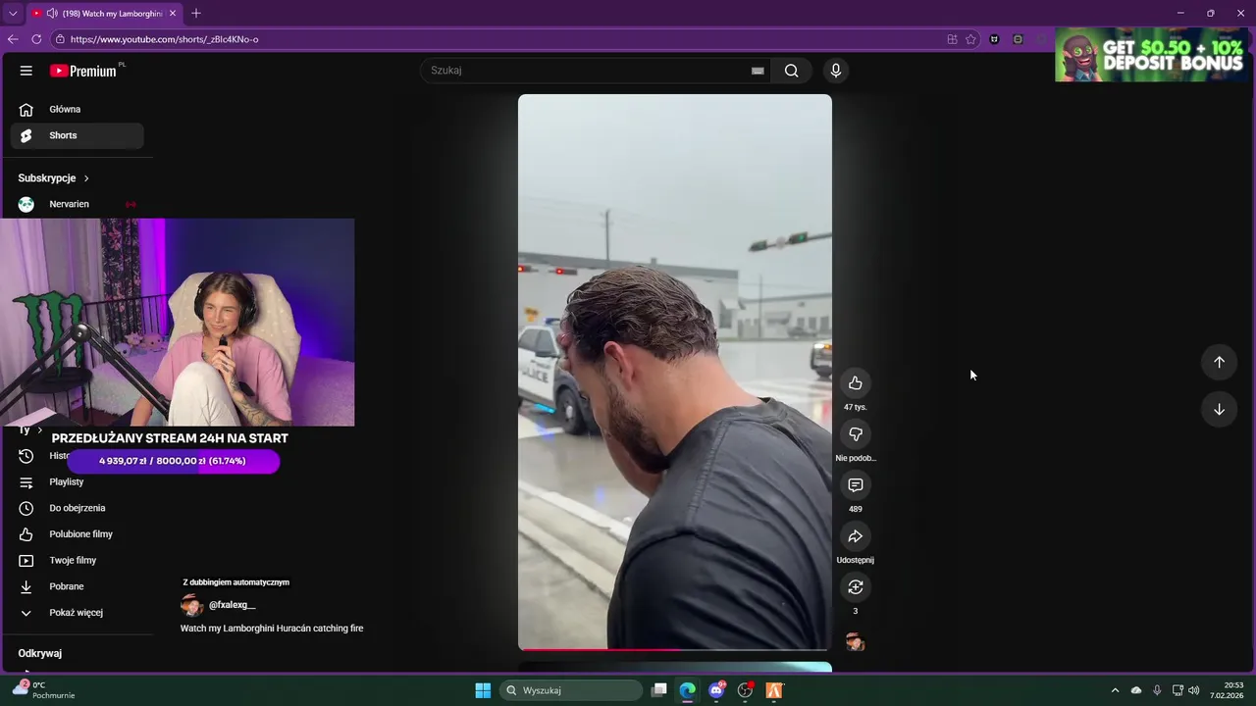Open Nervarien subscription channel

point(77,204)
